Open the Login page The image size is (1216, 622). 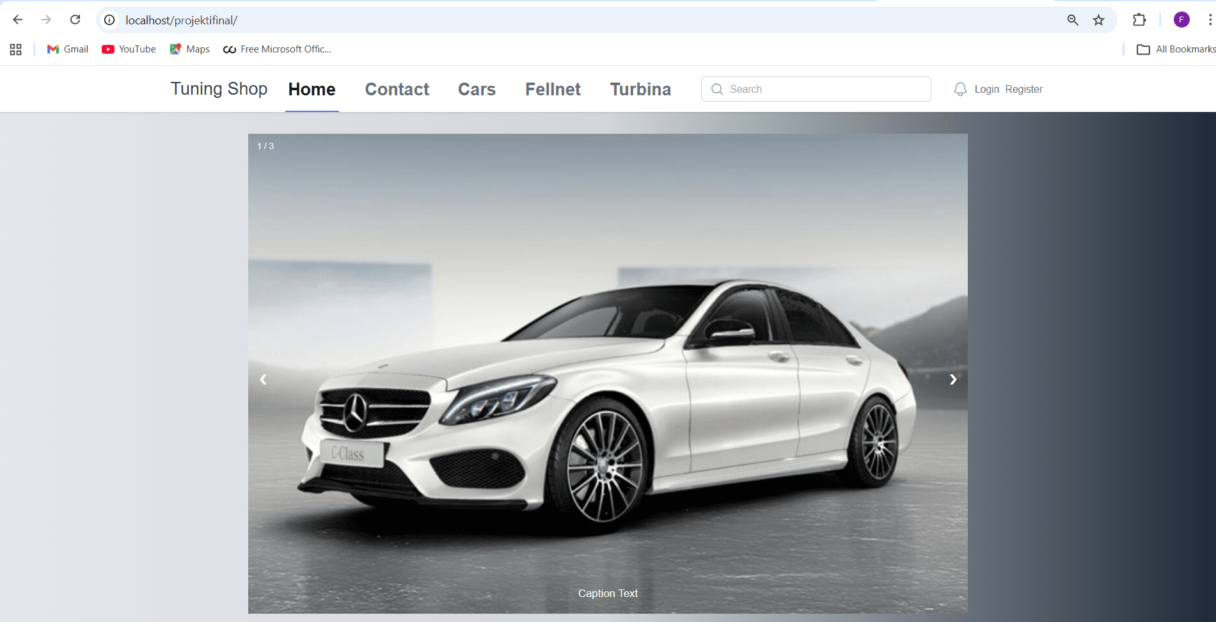click(x=986, y=89)
